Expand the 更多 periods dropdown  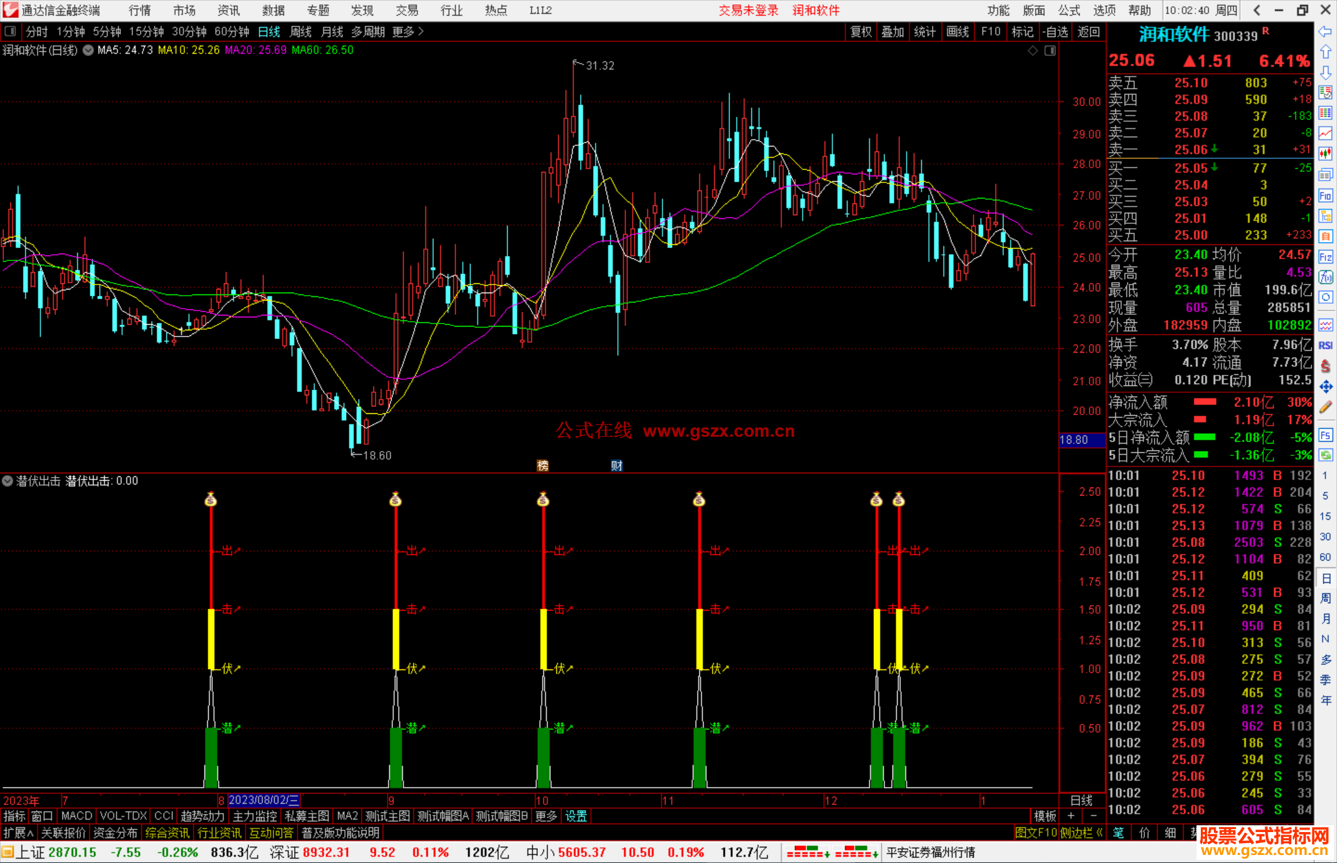click(408, 32)
